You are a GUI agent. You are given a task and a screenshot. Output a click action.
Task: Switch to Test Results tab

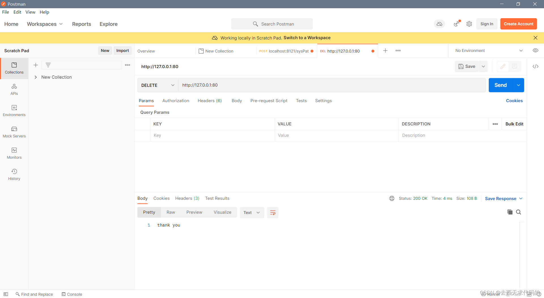click(x=217, y=198)
